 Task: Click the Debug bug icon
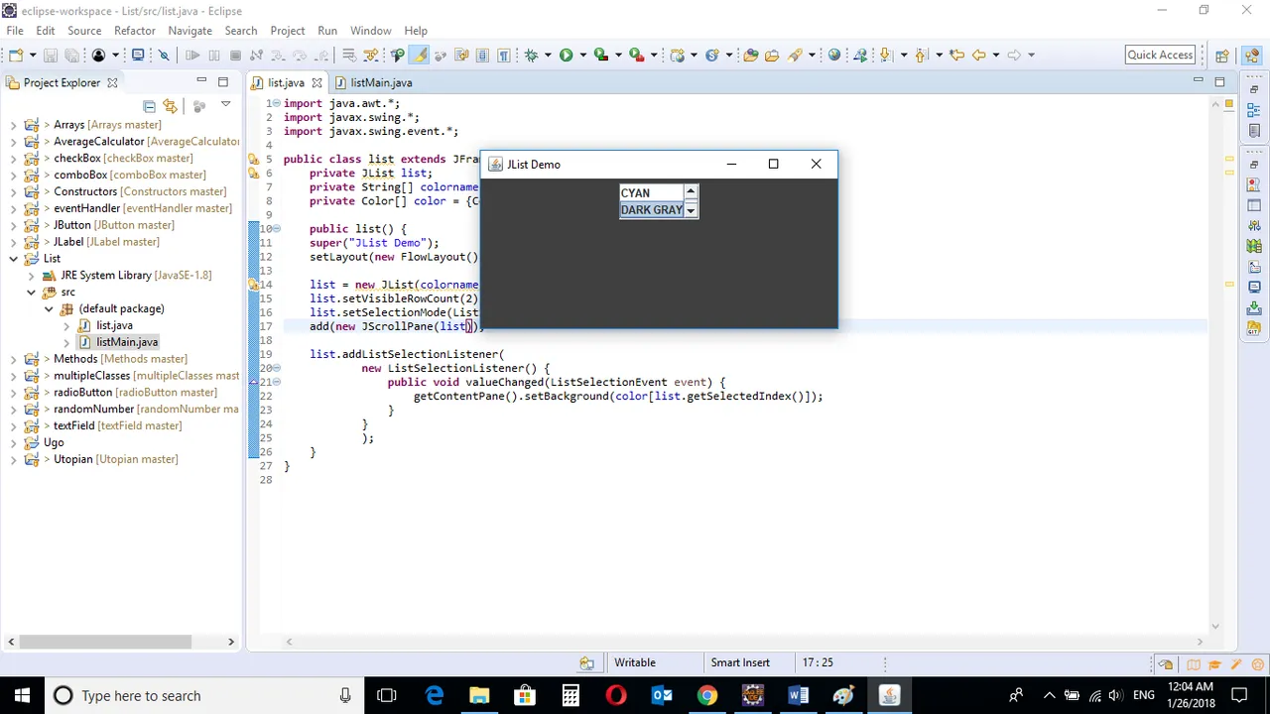coord(531,55)
